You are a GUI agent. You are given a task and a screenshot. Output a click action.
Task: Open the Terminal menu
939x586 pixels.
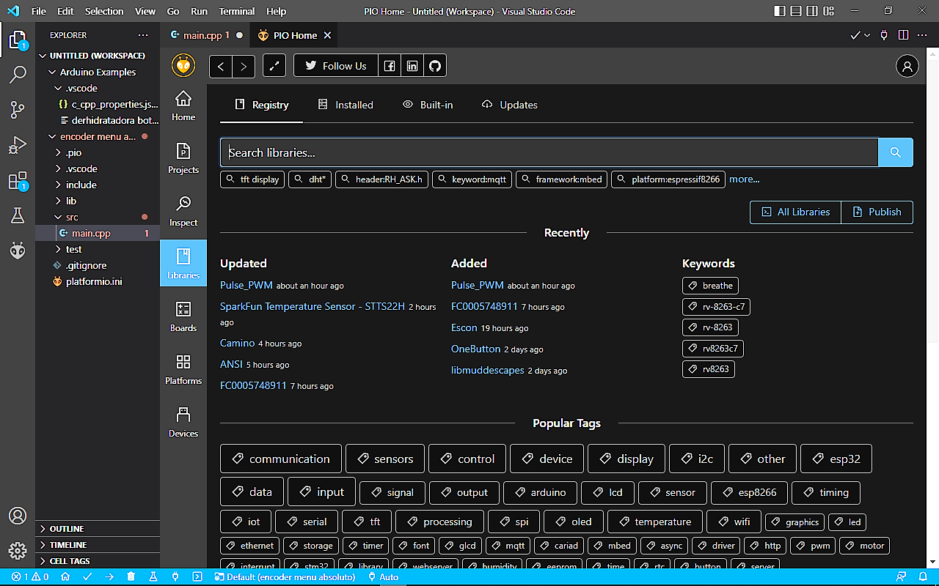point(236,11)
